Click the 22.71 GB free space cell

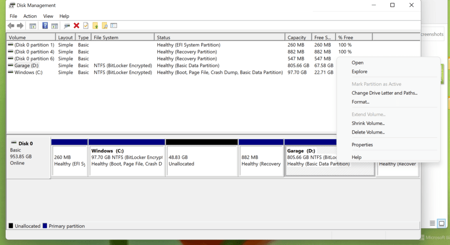click(x=323, y=72)
